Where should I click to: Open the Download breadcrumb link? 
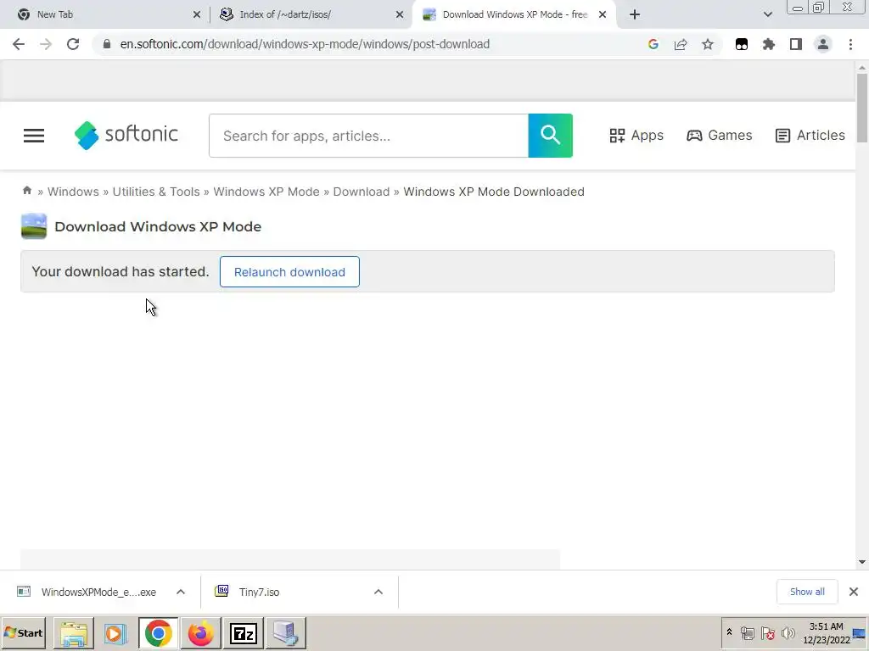[x=362, y=192]
